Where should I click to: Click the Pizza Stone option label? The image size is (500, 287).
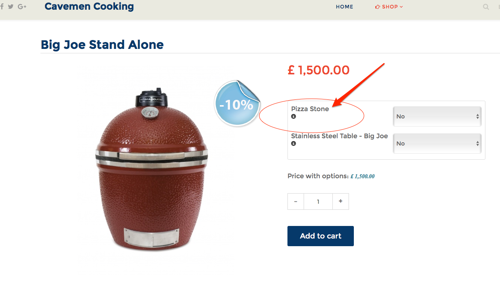click(310, 109)
